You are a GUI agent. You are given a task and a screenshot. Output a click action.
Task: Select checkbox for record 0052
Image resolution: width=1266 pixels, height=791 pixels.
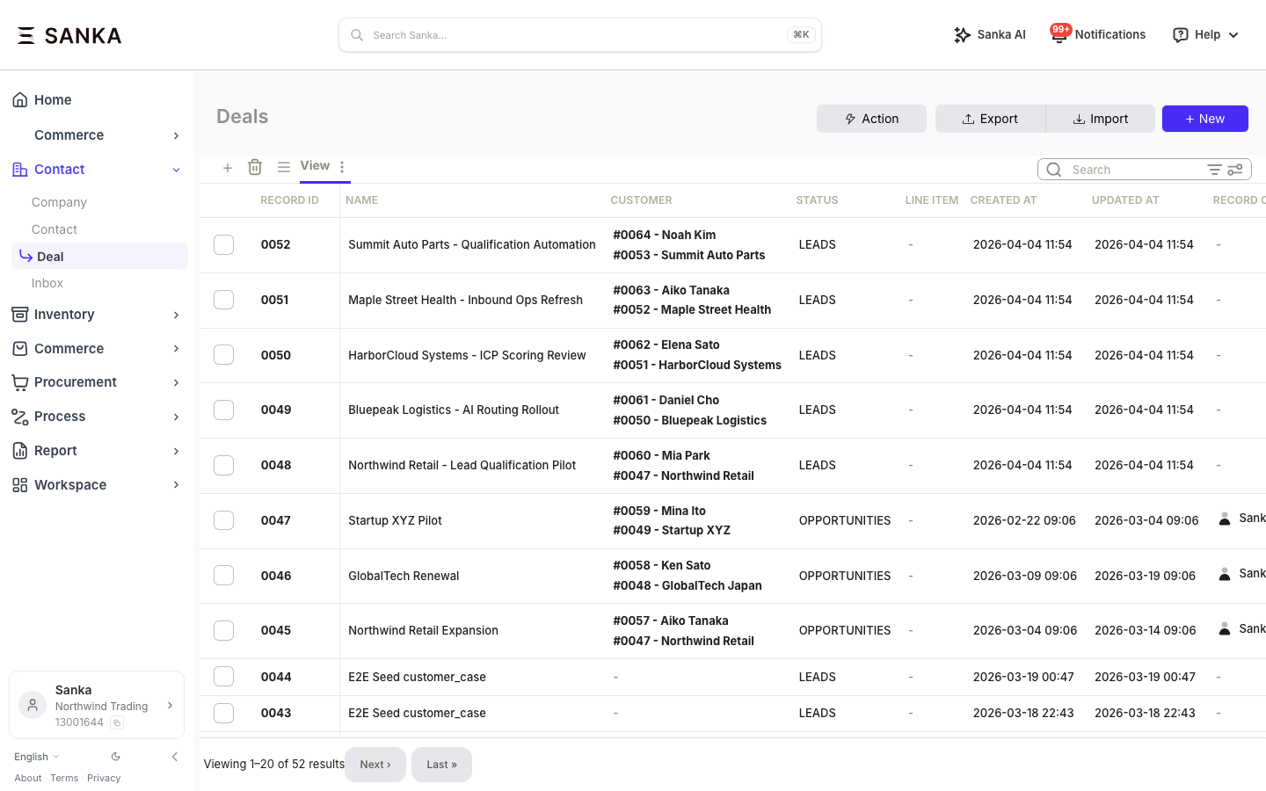[x=224, y=244]
